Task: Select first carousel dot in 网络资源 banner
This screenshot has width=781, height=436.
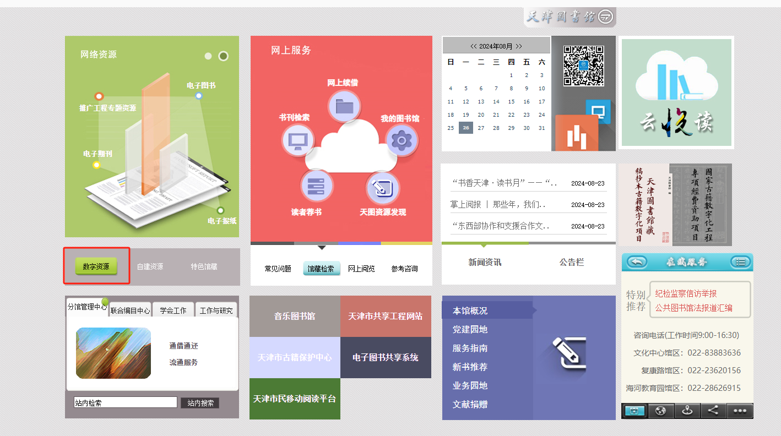Action: point(208,56)
